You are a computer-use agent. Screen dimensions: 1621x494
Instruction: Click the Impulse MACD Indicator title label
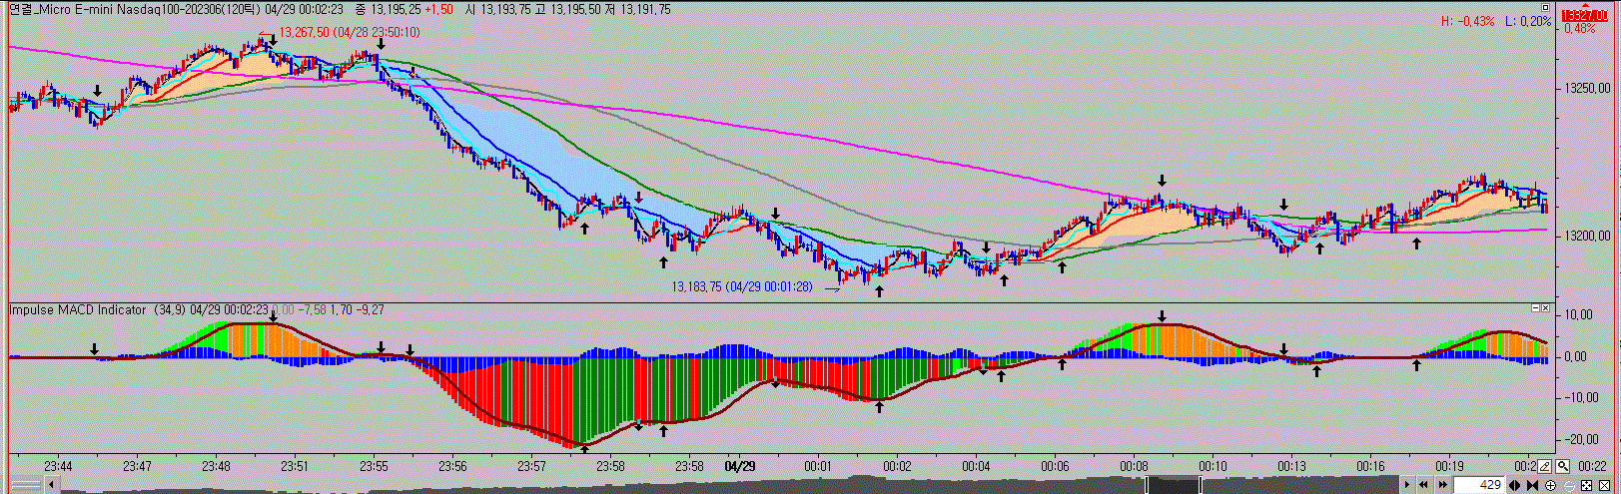[77, 310]
